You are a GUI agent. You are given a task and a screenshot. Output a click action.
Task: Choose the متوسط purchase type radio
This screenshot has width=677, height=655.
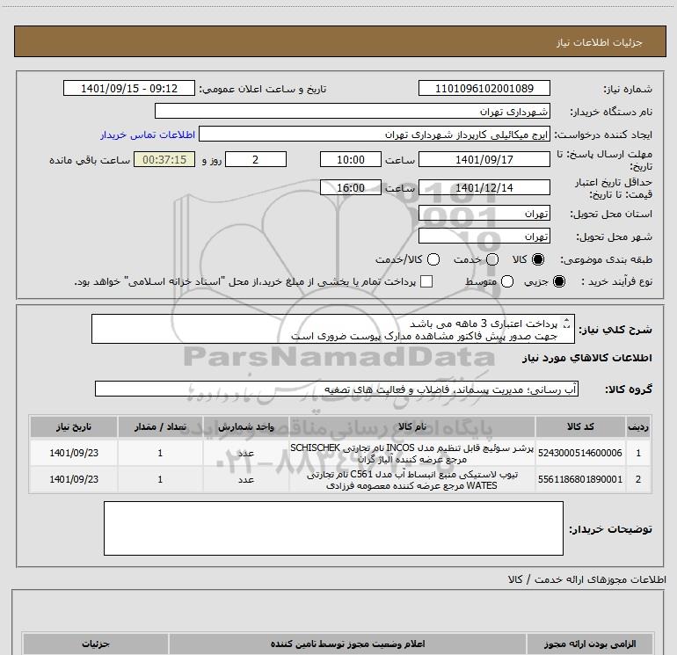coord(507,281)
